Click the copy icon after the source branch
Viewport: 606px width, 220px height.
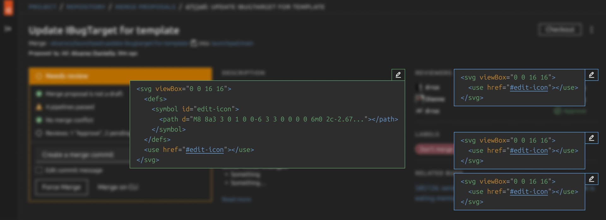click(194, 43)
